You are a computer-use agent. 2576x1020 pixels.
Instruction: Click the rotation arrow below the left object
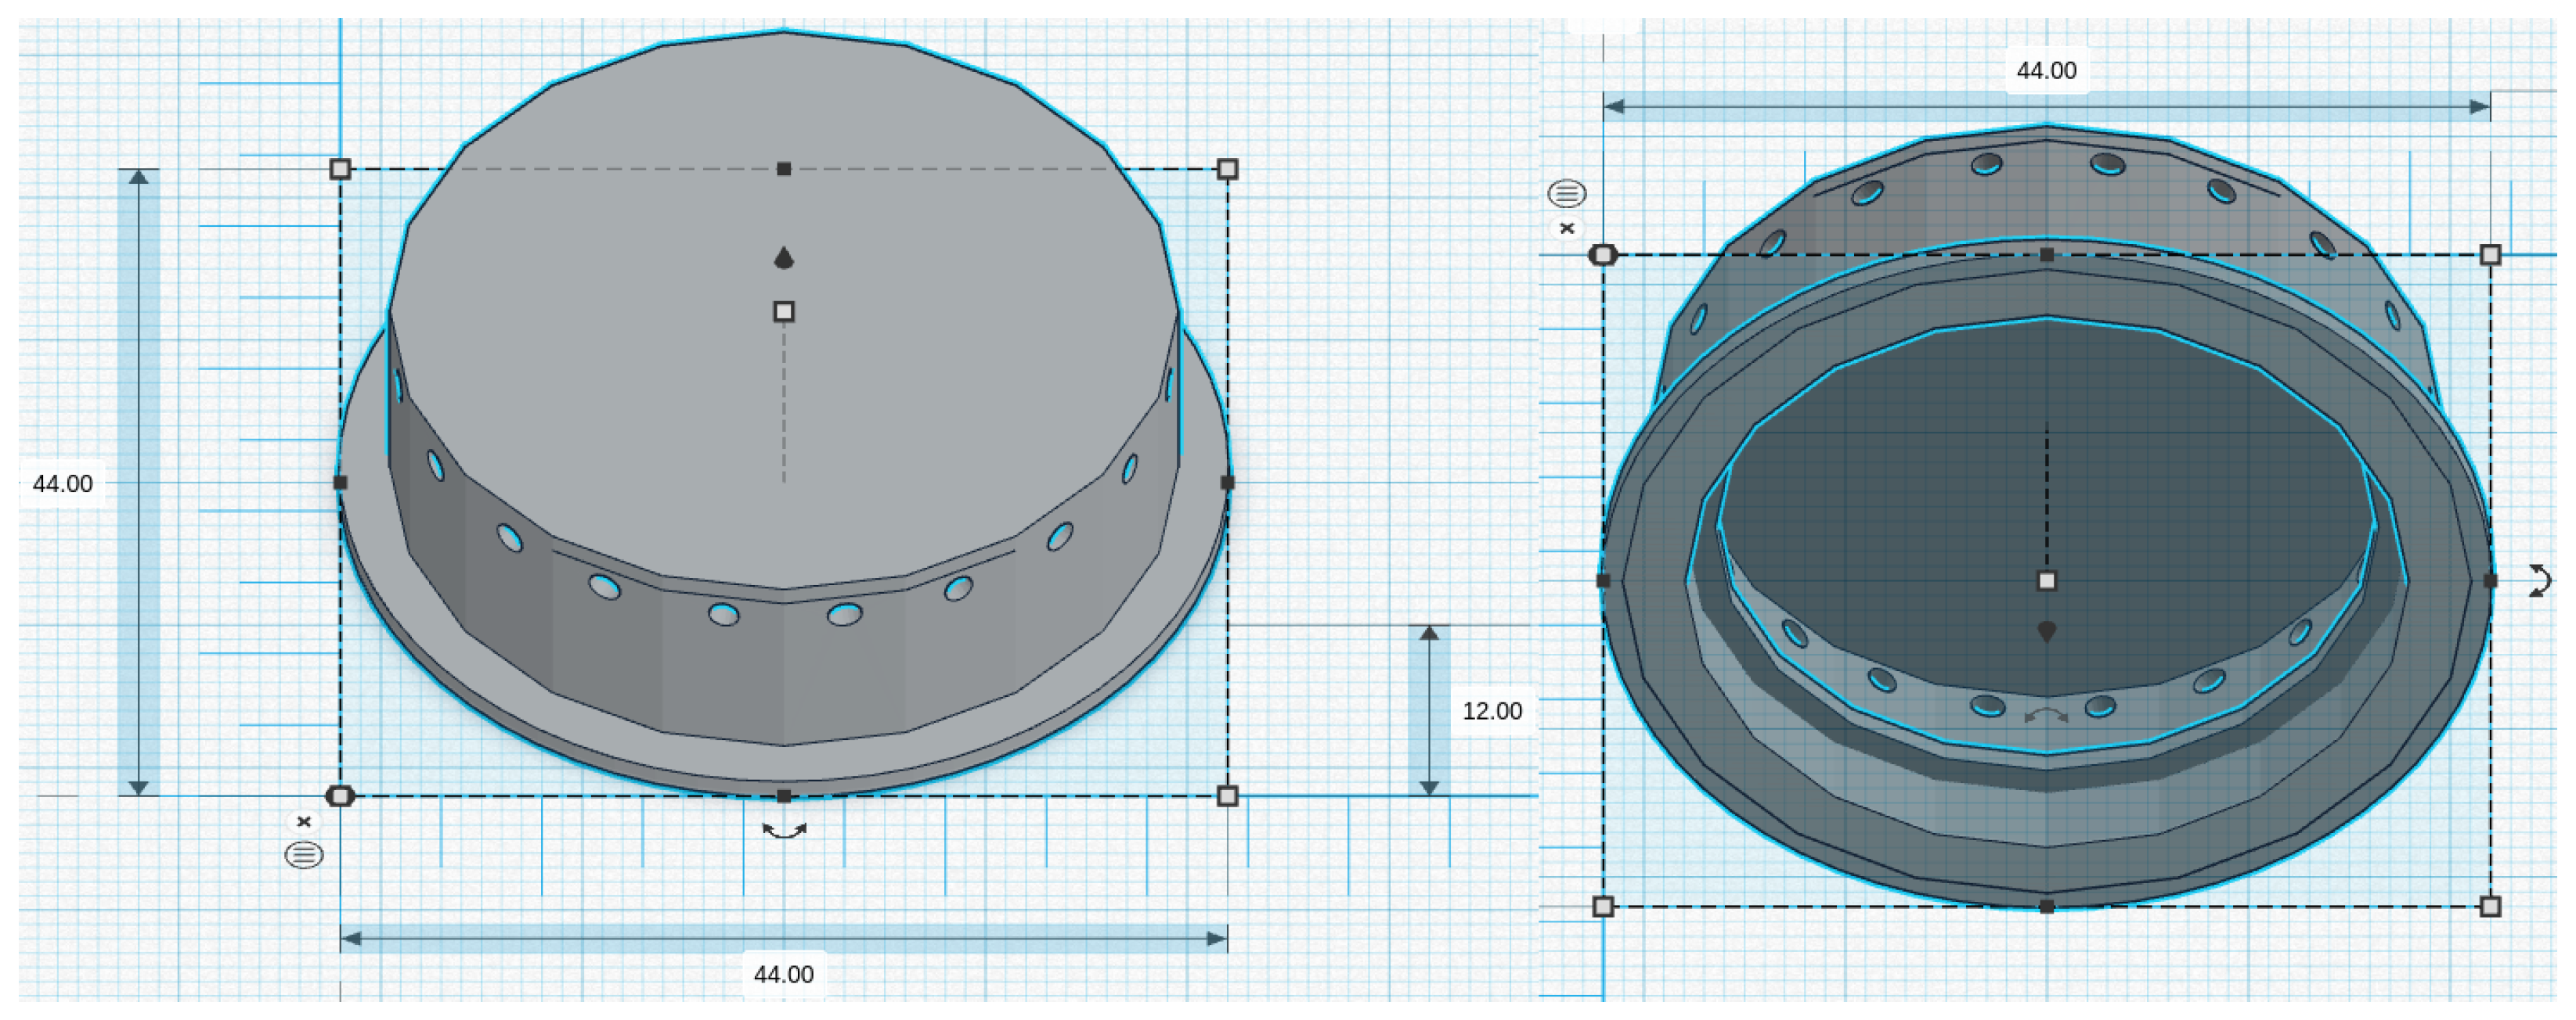click(x=784, y=830)
